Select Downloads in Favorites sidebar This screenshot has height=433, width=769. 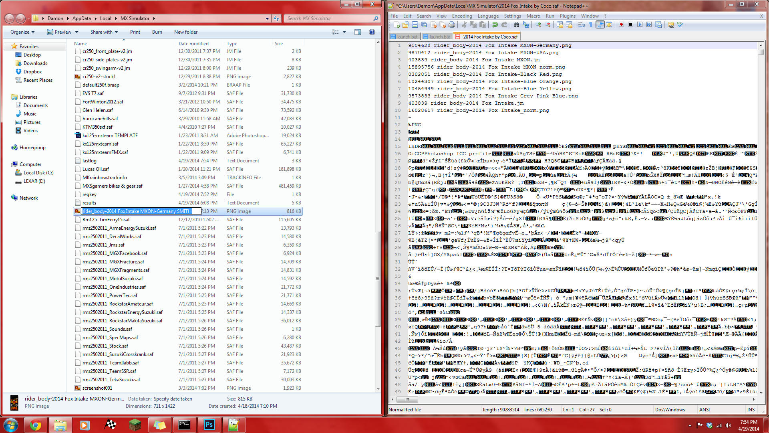[x=35, y=63]
